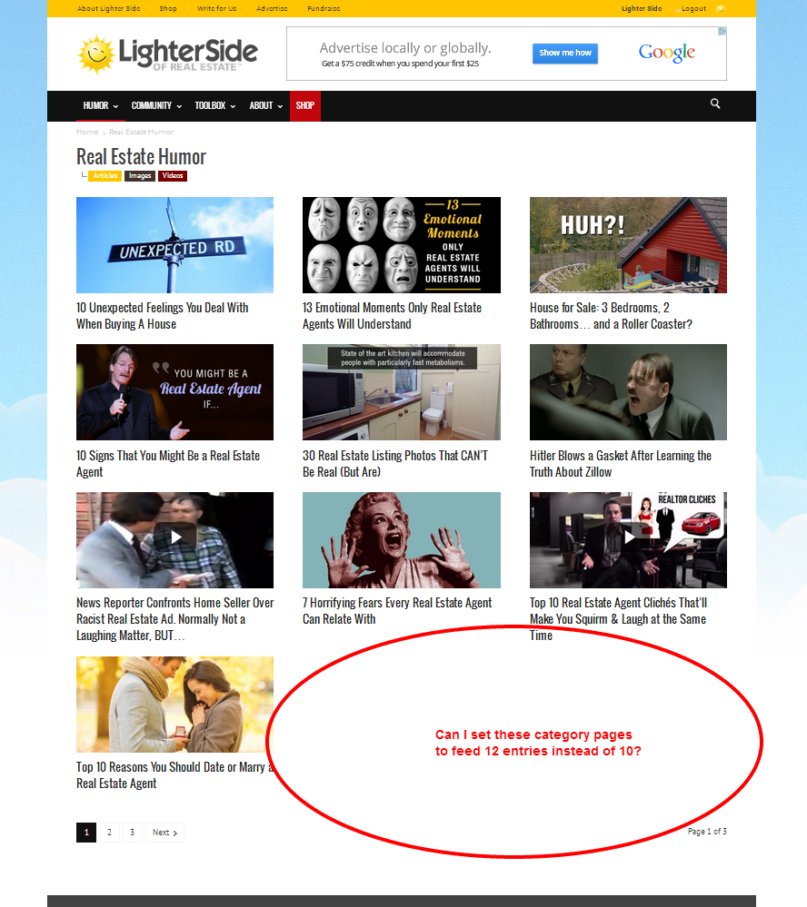Open the Hitler Zillow video thumbnail
807x907 pixels.
(x=628, y=392)
